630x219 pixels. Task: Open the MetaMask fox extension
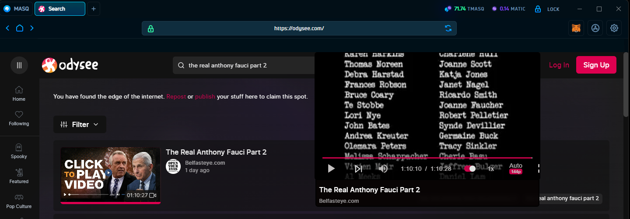576,28
